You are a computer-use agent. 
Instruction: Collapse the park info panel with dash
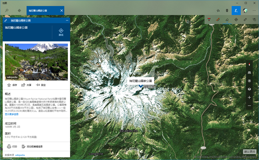(x=67, y=21)
